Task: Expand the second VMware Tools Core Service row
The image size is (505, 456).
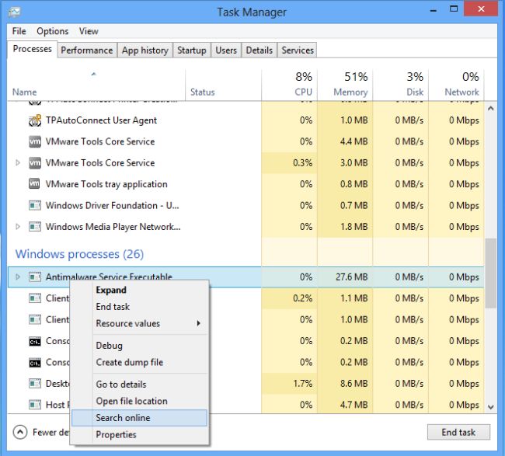Action: click(18, 163)
